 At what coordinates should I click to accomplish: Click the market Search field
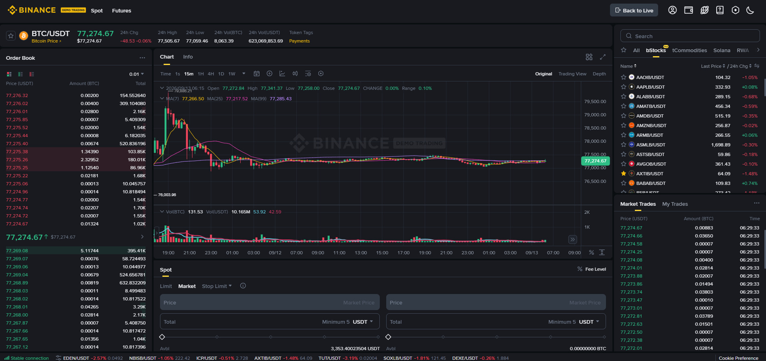pos(690,36)
